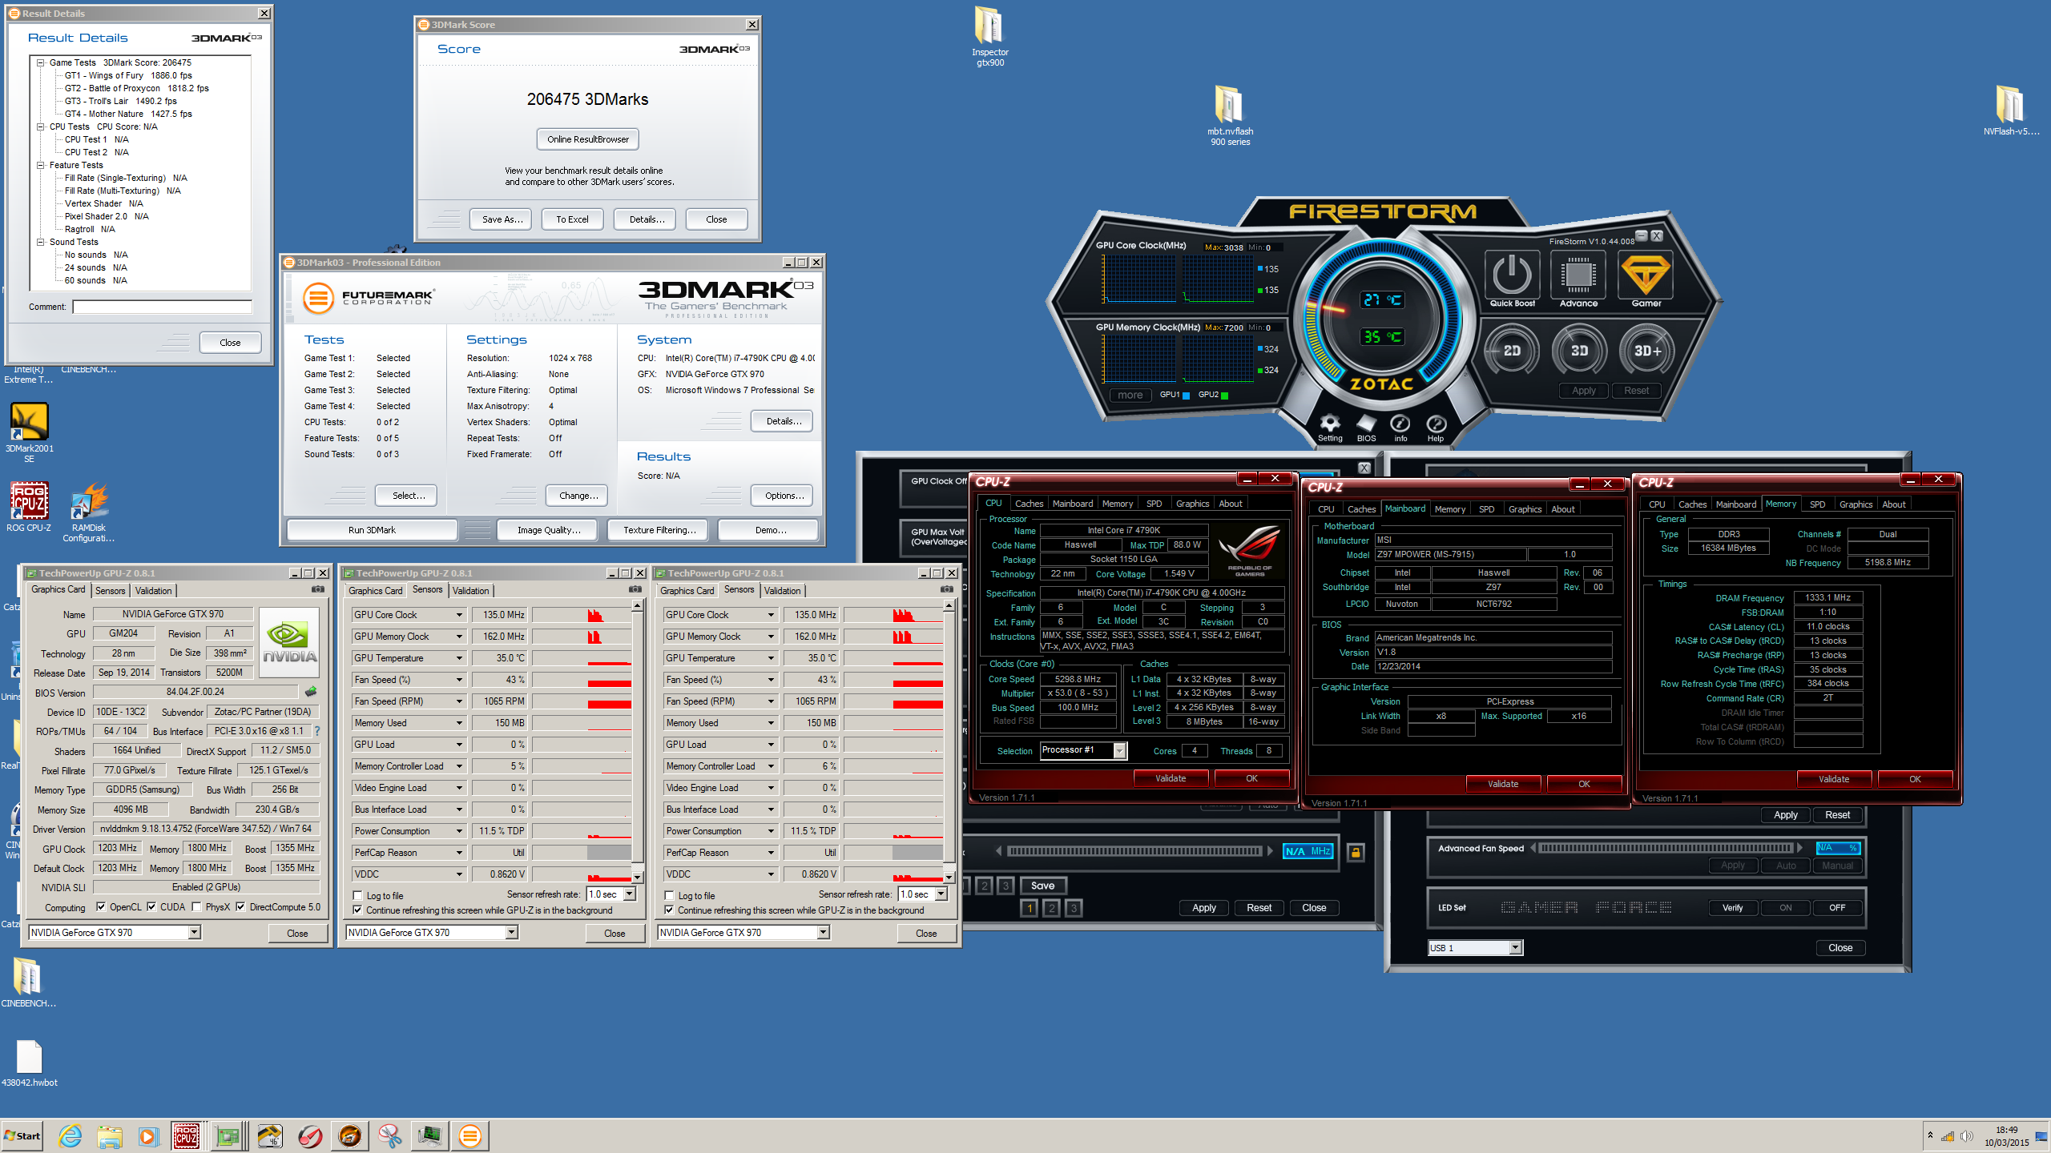Viewport: 2051px width, 1153px height.
Task: Toggle Continue refreshing checkbox in middle GPU-Z
Action: coord(358,910)
